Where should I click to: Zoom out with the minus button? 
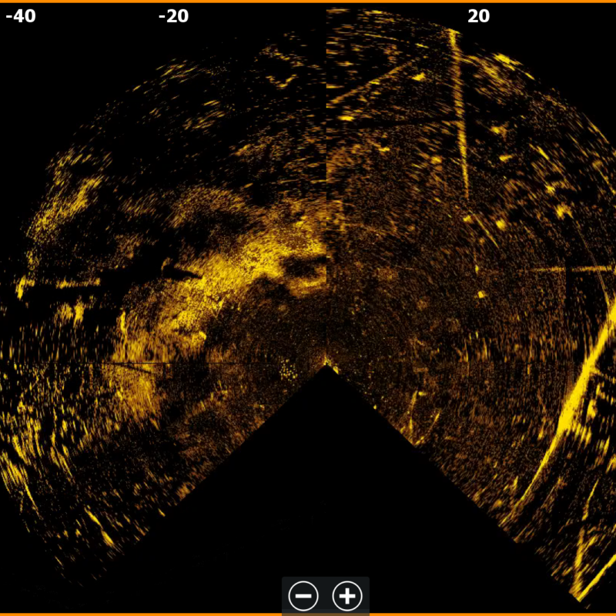[303, 595]
